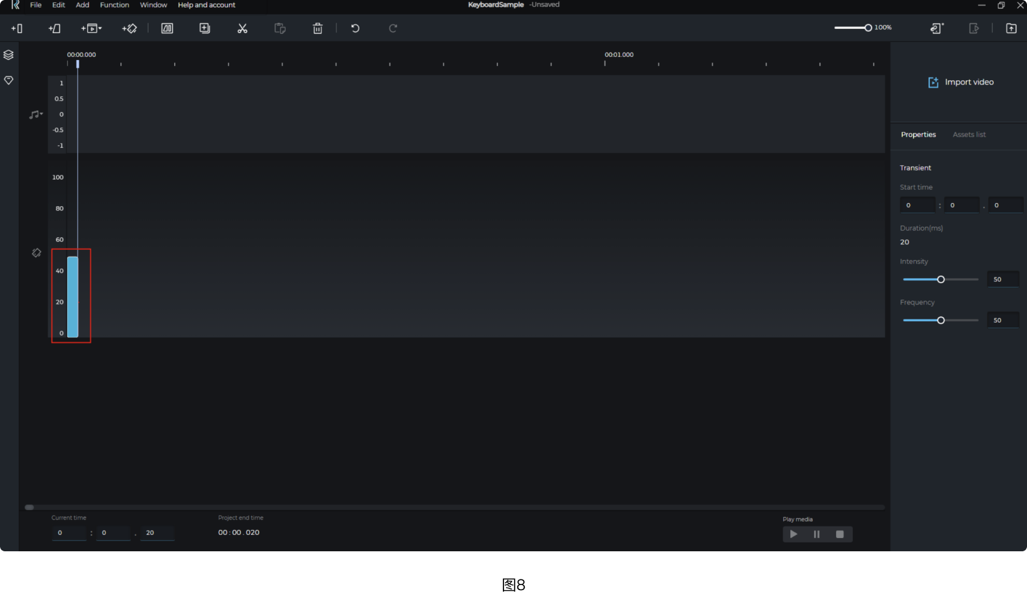
Task: Redo the last undone action
Action: (x=393, y=28)
